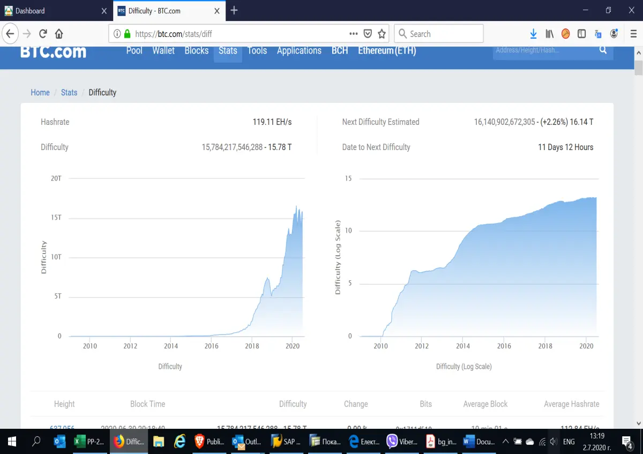Expand hidden system tray icons chevron
The width and height of the screenshot is (643, 454).
click(x=505, y=442)
